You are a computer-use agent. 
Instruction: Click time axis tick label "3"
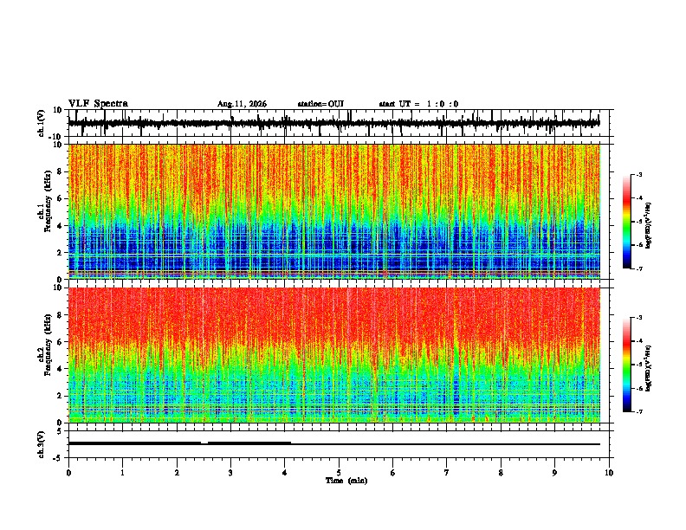point(231,473)
